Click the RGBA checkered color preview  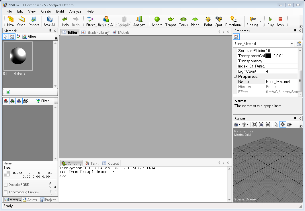pos(7,174)
